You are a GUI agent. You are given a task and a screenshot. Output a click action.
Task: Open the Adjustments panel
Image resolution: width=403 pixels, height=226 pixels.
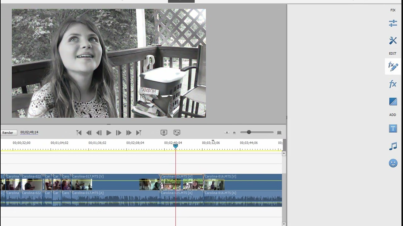(x=393, y=23)
